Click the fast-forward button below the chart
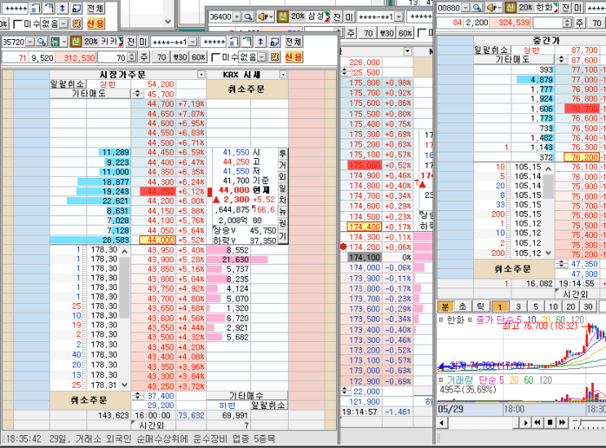606x448 pixels. 563,422
